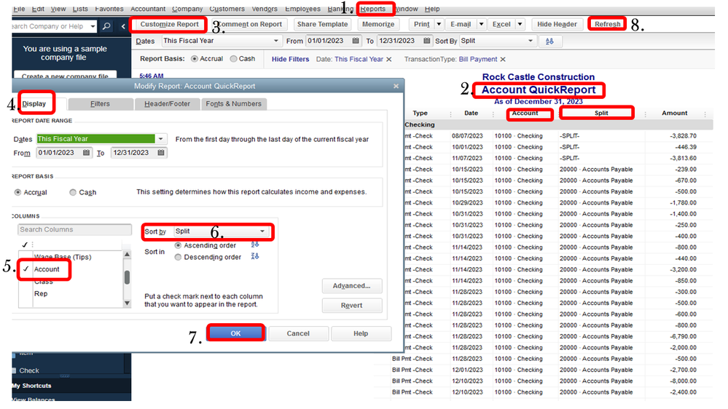The image size is (728, 409).
Task: Click the Comment on Report button
Action: pyautogui.click(x=250, y=24)
